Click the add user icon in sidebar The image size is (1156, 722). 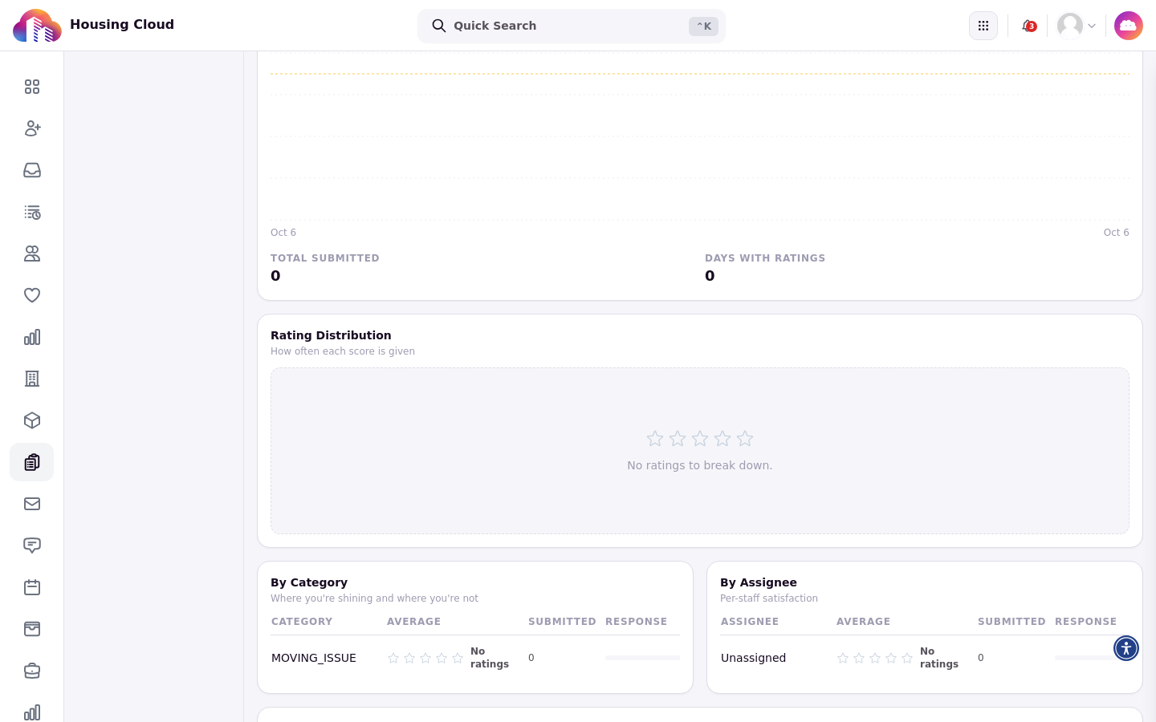pos(32,128)
